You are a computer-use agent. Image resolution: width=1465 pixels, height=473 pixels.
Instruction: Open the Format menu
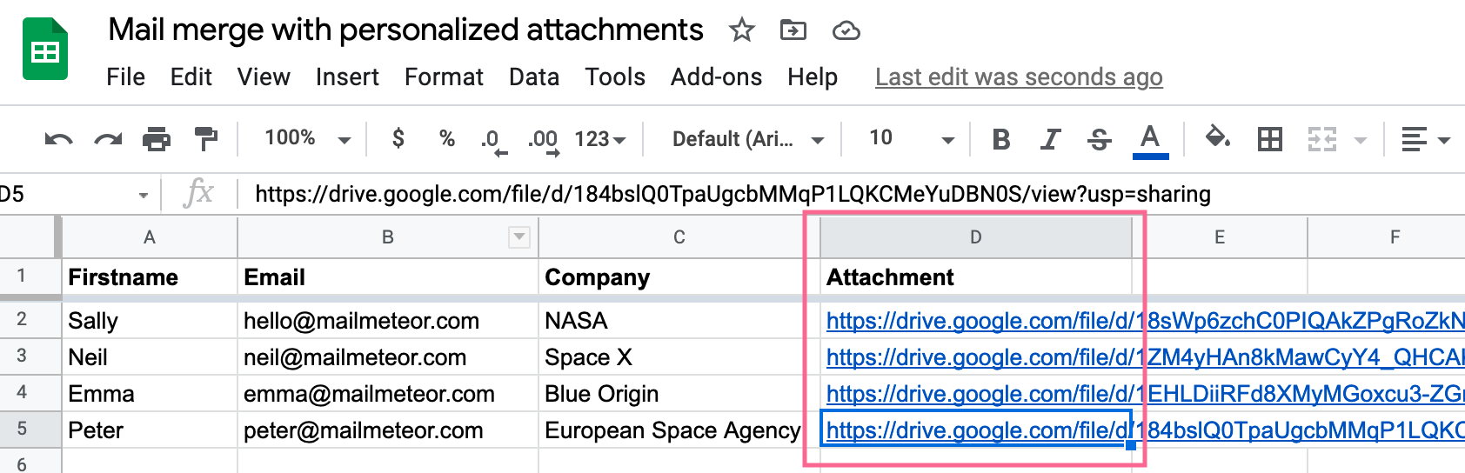coord(444,77)
